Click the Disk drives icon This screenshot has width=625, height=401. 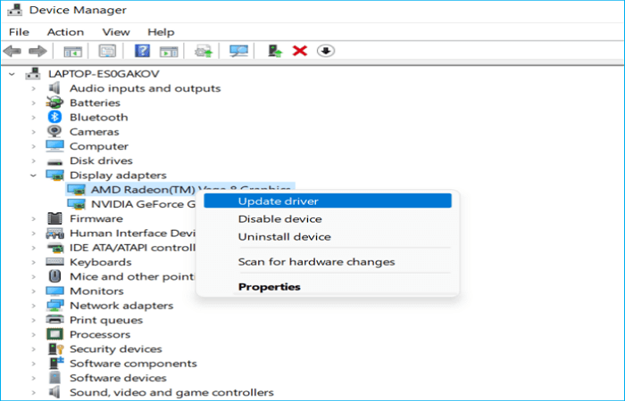[x=54, y=161]
